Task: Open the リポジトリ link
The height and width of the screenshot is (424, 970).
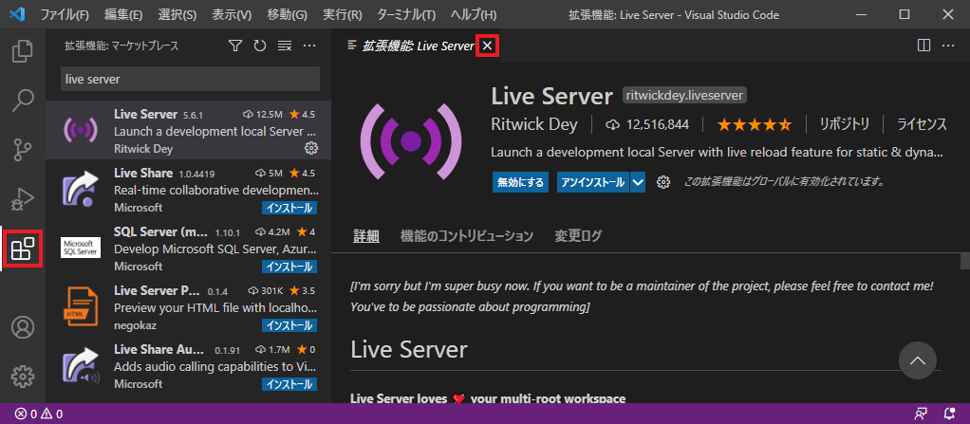Action: [845, 124]
